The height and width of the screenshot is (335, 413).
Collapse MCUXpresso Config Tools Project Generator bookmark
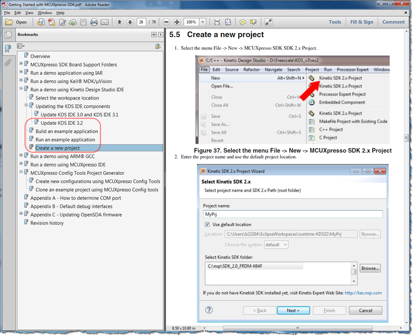coord(21,172)
